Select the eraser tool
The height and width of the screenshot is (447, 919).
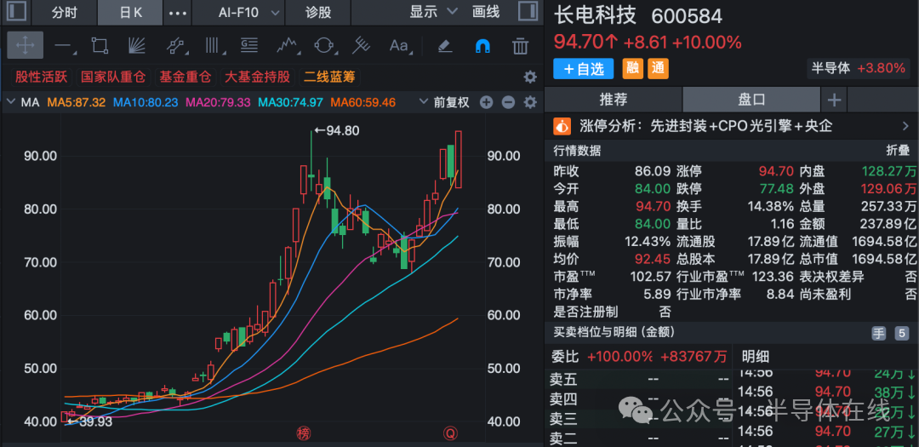tap(446, 45)
